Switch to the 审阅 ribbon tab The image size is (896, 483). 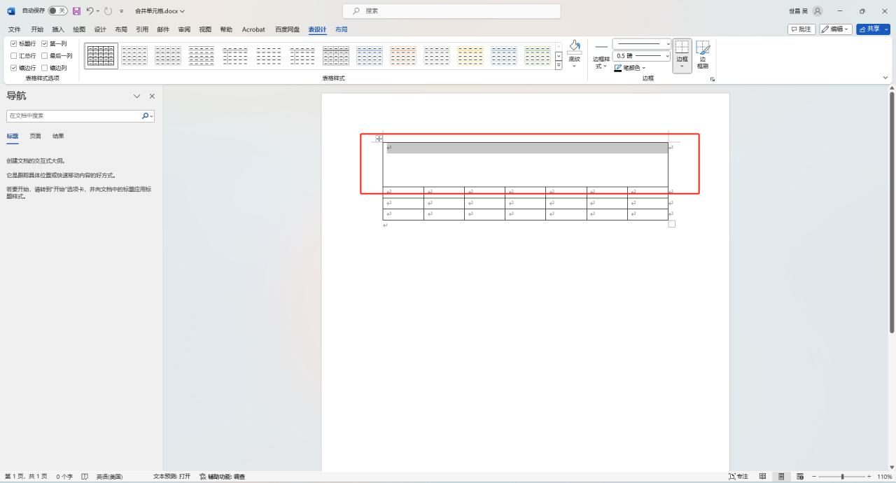[184, 29]
